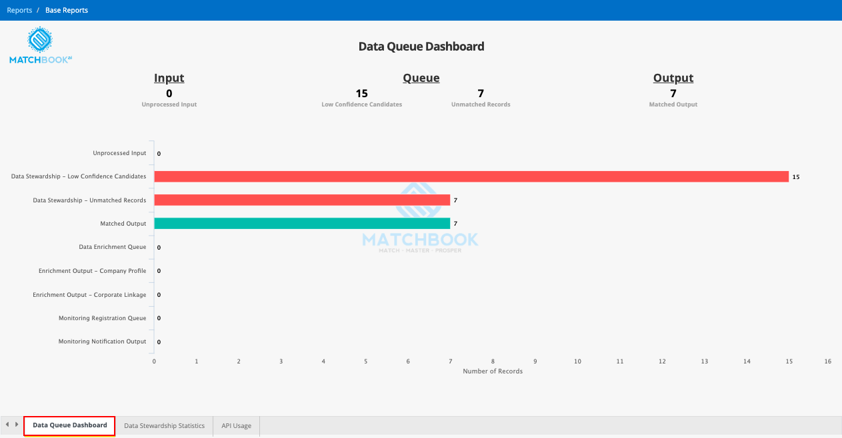Switch to the Data Queue Dashboard tab
842x438 pixels.
pos(69,425)
